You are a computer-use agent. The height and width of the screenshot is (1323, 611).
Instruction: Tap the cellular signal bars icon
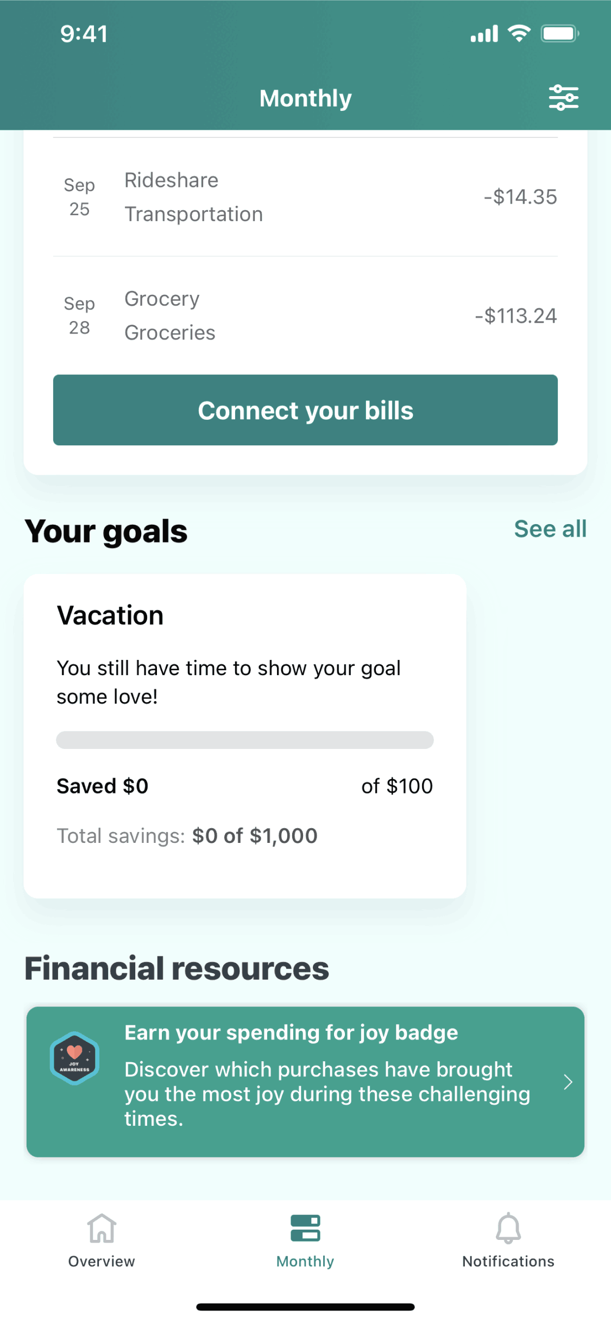(x=484, y=34)
